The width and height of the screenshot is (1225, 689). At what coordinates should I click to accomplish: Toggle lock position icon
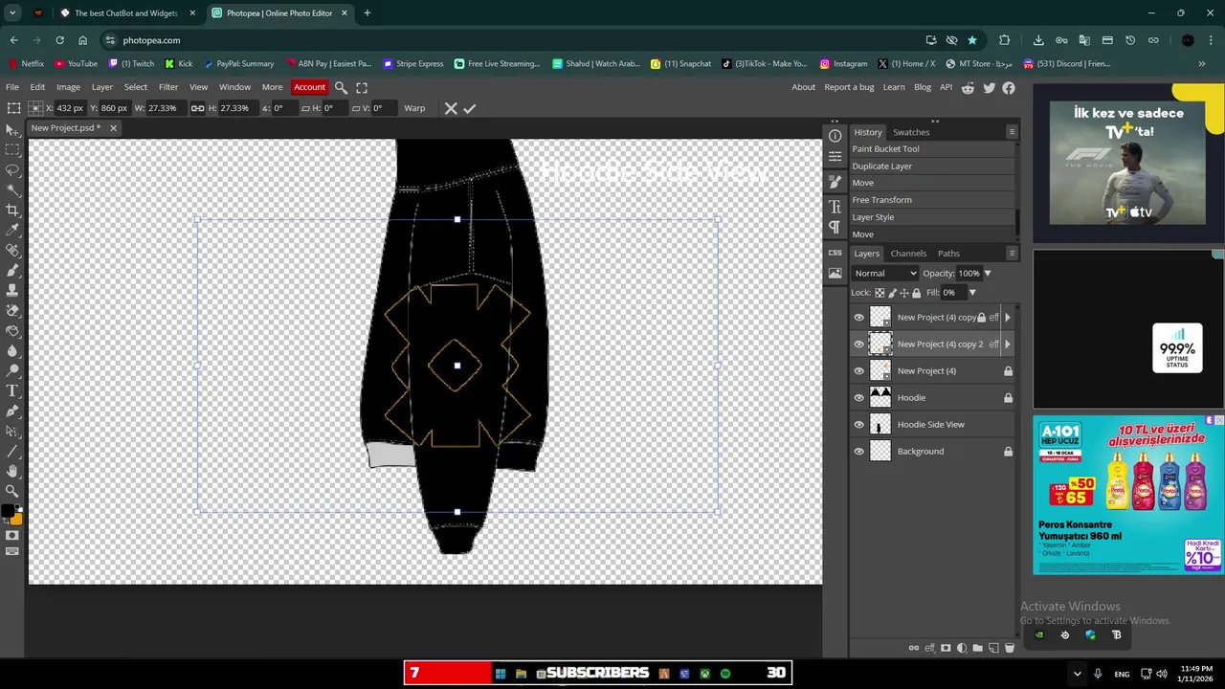click(x=904, y=293)
